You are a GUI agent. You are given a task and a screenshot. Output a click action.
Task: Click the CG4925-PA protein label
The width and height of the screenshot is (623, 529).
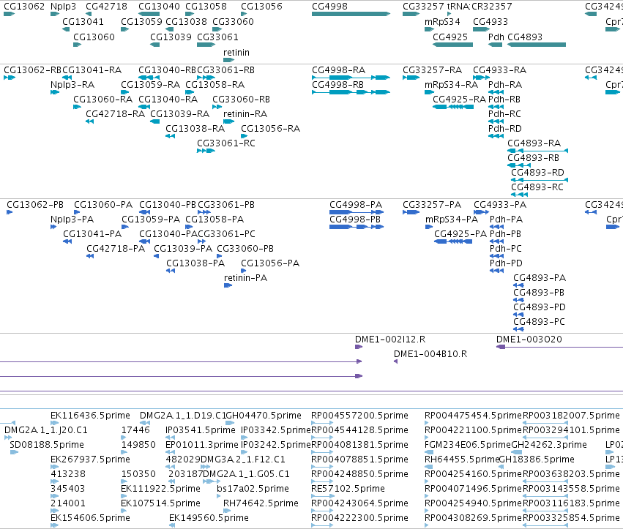(x=460, y=234)
